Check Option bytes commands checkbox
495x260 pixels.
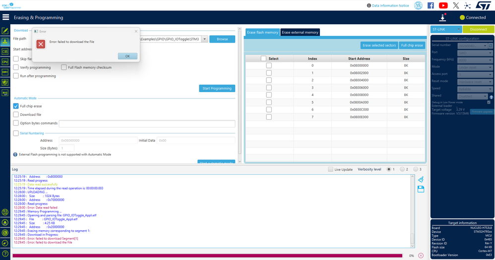tap(16, 123)
